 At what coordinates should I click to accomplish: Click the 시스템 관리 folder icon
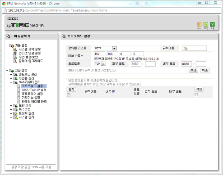click(x=15, y=117)
